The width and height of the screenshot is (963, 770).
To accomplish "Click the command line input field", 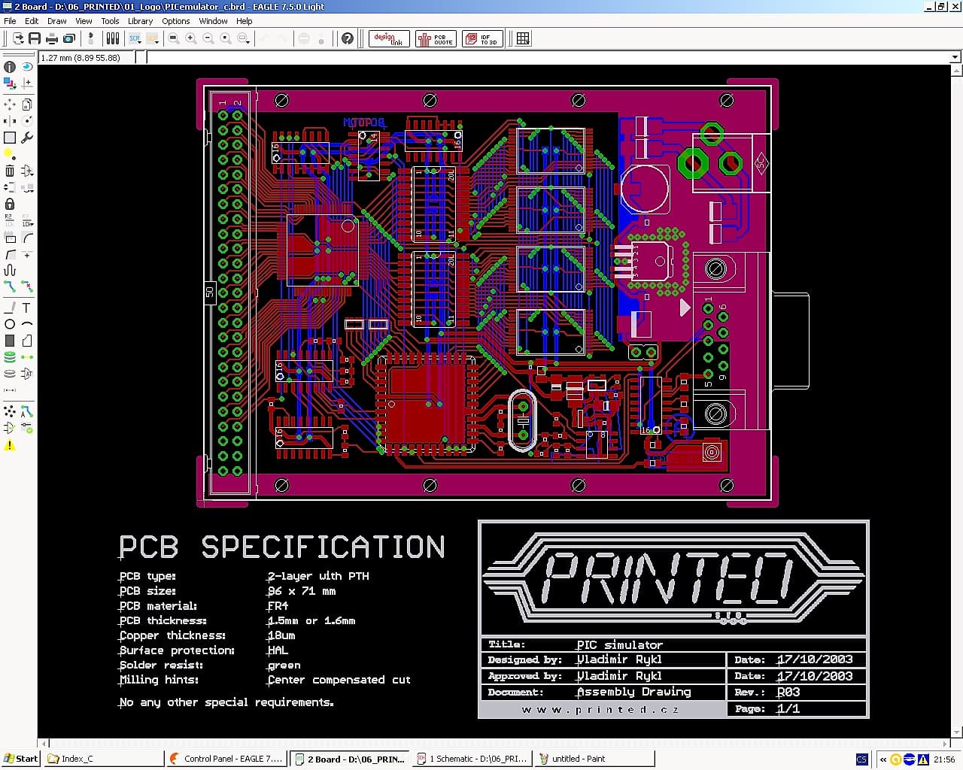I will pyautogui.click(x=548, y=57).
